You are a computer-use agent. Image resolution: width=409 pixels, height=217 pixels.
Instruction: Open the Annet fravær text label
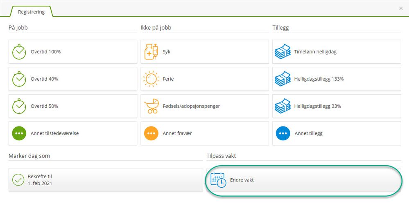[x=177, y=133]
